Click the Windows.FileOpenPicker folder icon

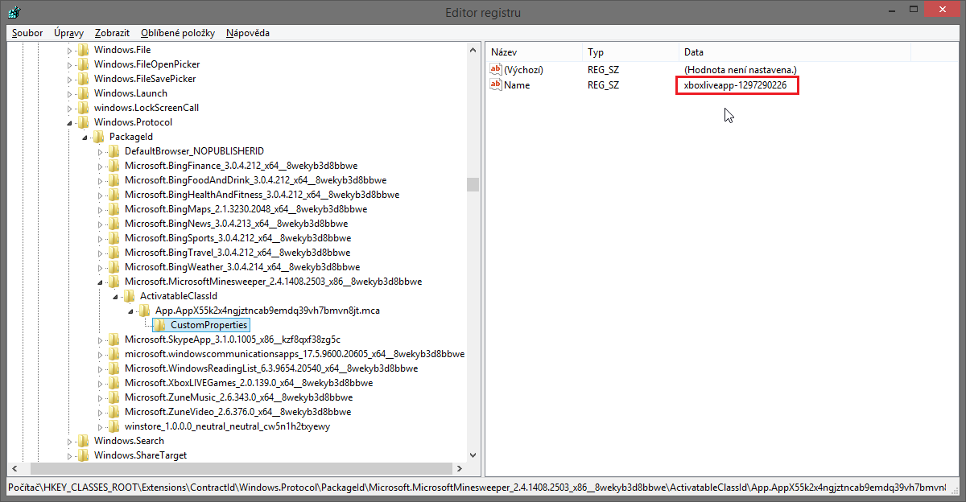coord(84,64)
